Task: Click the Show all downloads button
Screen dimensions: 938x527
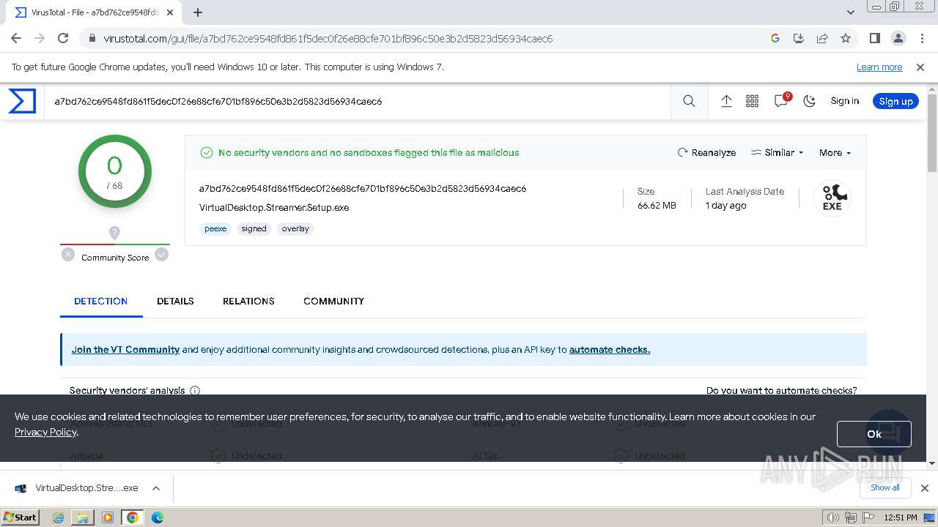Action: (885, 487)
